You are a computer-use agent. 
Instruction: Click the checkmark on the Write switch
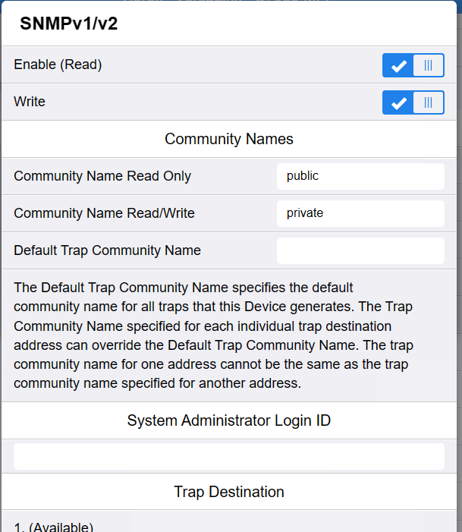tap(398, 102)
